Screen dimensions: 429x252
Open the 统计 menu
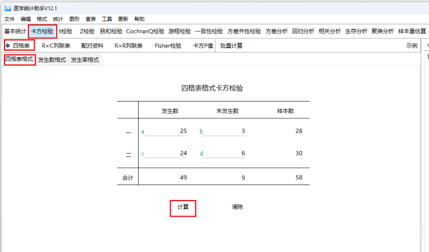tap(58, 19)
